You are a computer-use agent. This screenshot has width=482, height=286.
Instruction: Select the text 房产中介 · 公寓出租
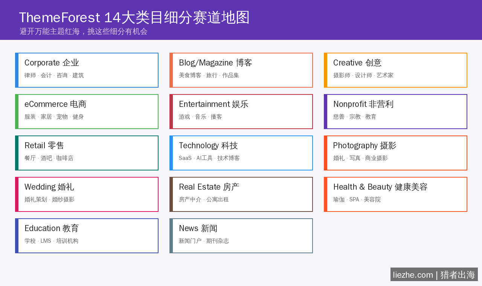coord(204,199)
